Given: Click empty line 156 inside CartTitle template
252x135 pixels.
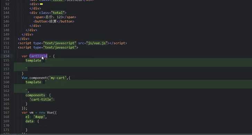Looking at the screenshot, I should [133, 65].
